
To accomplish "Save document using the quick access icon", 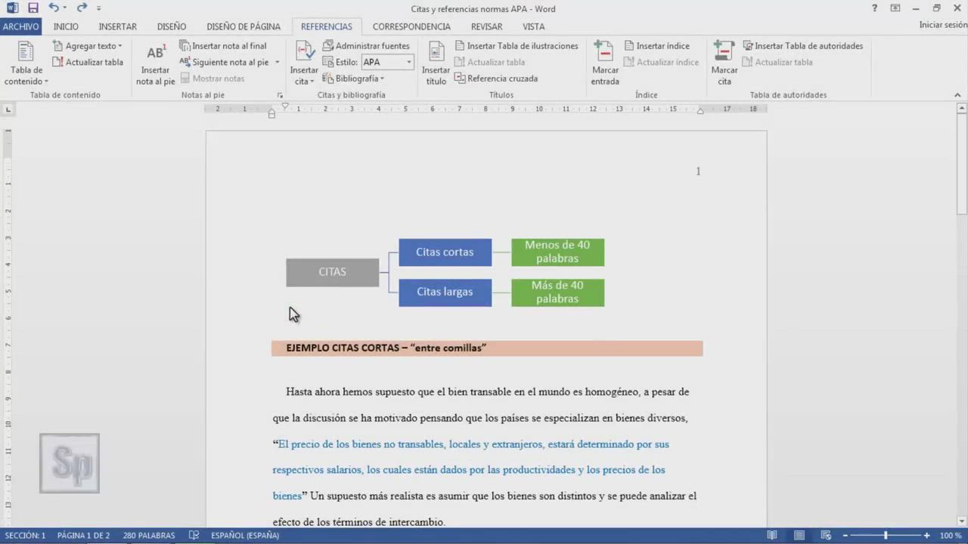I will 33,8.
